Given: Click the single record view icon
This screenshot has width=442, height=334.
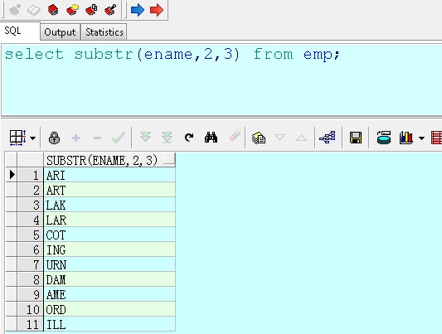Looking at the screenshot, I should pos(259,138).
